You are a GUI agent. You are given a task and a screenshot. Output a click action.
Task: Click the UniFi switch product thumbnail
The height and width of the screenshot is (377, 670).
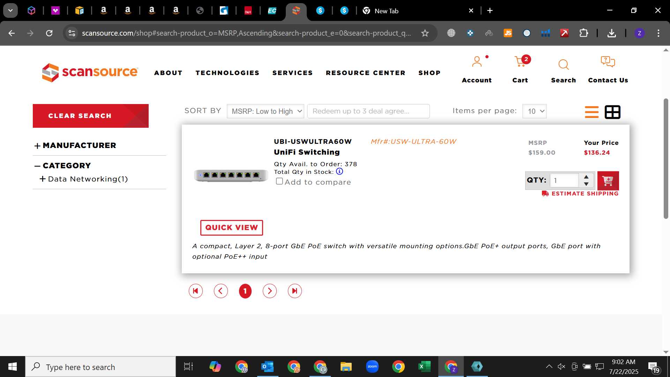(x=231, y=175)
